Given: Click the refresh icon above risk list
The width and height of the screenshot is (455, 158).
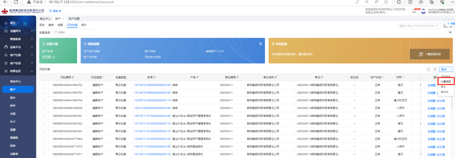Looking at the screenshot, I should (x=428, y=69).
